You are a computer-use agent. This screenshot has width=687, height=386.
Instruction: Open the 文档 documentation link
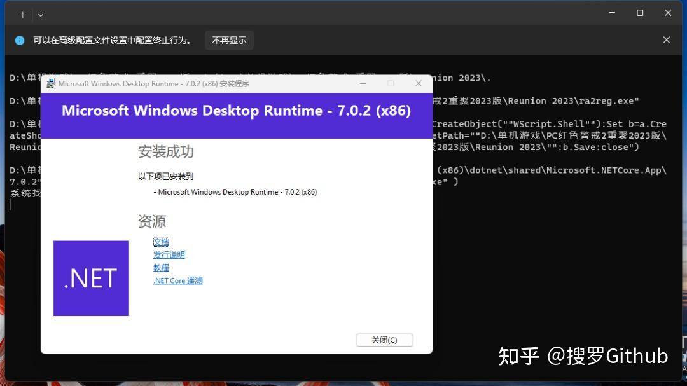click(161, 242)
